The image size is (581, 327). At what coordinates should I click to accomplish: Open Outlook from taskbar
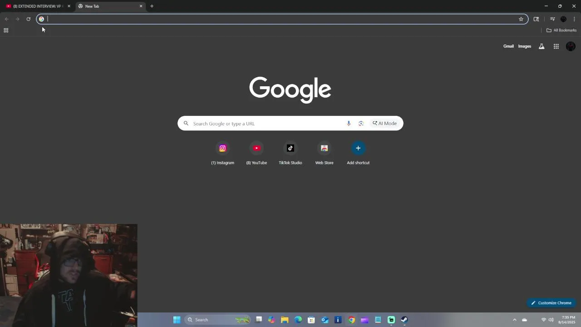point(325,320)
